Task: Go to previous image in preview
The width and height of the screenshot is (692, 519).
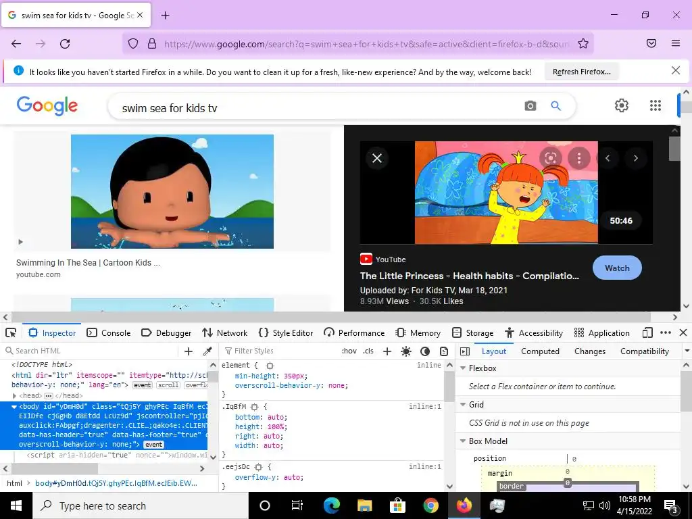Action: (x=608, y=158)
